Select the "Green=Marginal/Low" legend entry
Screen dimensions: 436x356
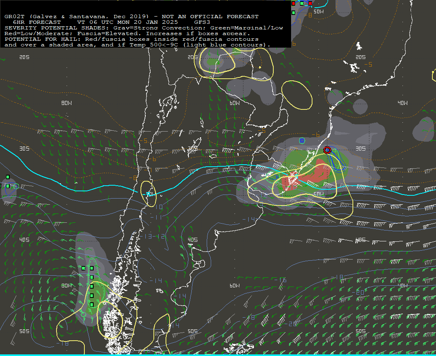point(247,28)
